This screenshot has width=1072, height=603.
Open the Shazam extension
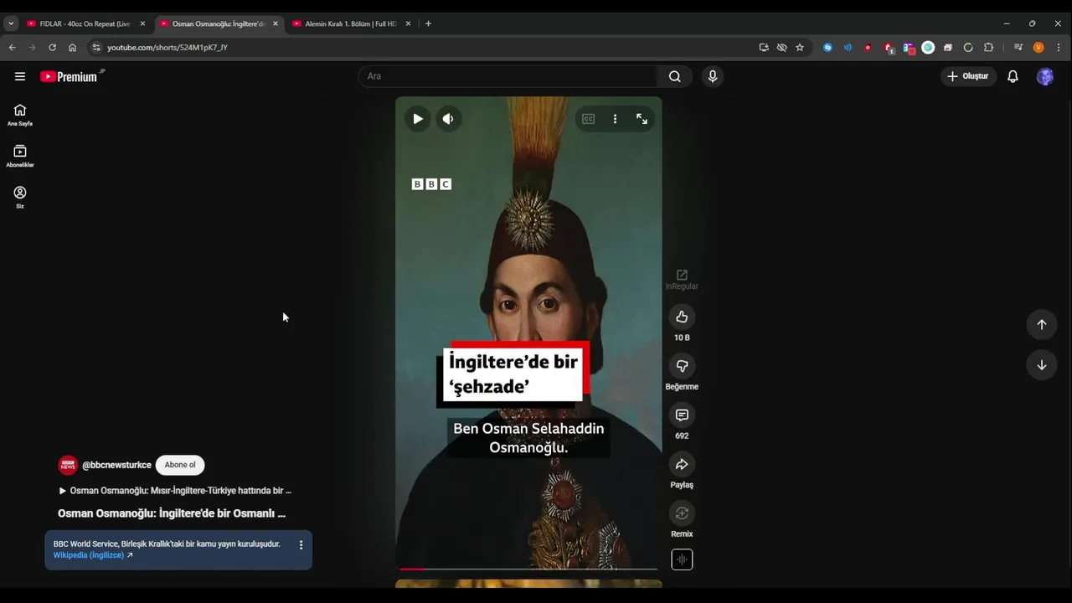pyautogui.click(x=827, y=48)
